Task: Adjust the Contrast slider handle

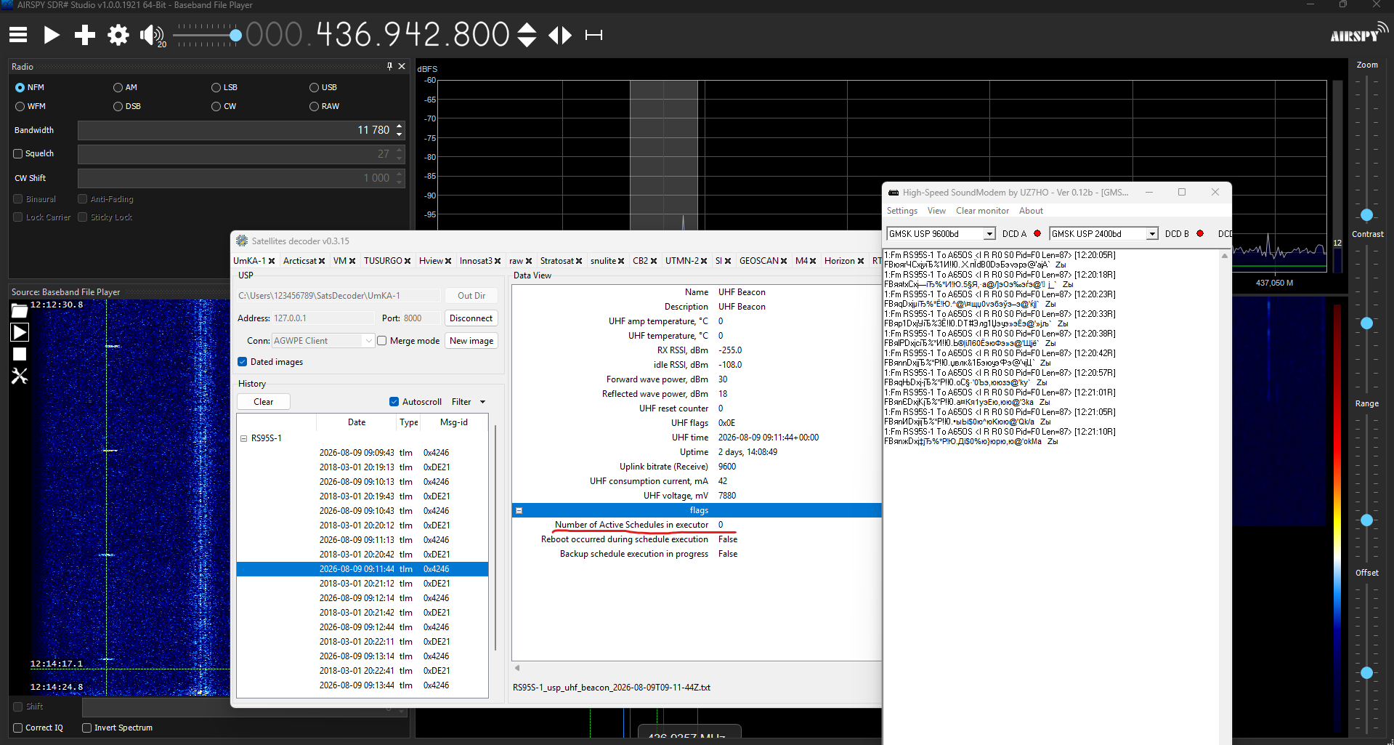Action: pyautogui.click(x=1366, y=323)
